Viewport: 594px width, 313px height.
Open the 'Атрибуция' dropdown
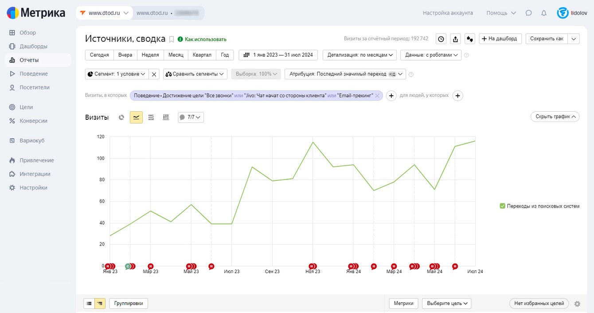(x=345, y=74)
